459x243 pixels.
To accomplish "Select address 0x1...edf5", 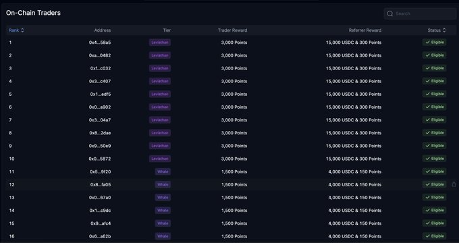I will click(101, 94).
